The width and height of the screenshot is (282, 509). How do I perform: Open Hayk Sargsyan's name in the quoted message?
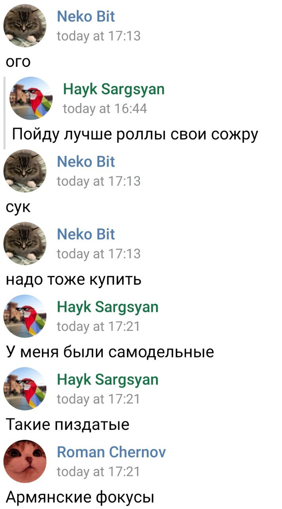click(x=114, y=89)
